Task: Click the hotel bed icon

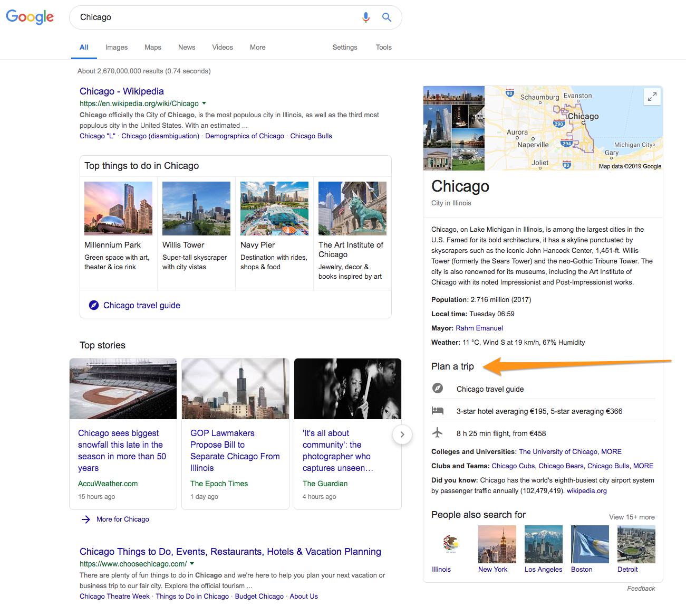Action: (438, 410)
